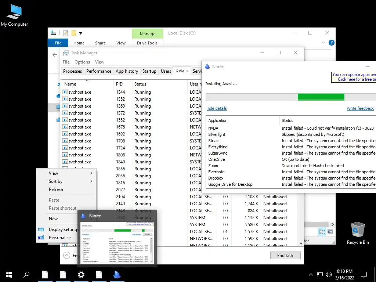376x282 pixels.
Task: Switch to the App history tab
Action: coord(127,71)
